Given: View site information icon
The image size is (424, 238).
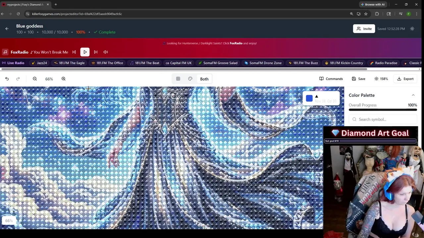Looking at the screenshot, I should 27,14.
